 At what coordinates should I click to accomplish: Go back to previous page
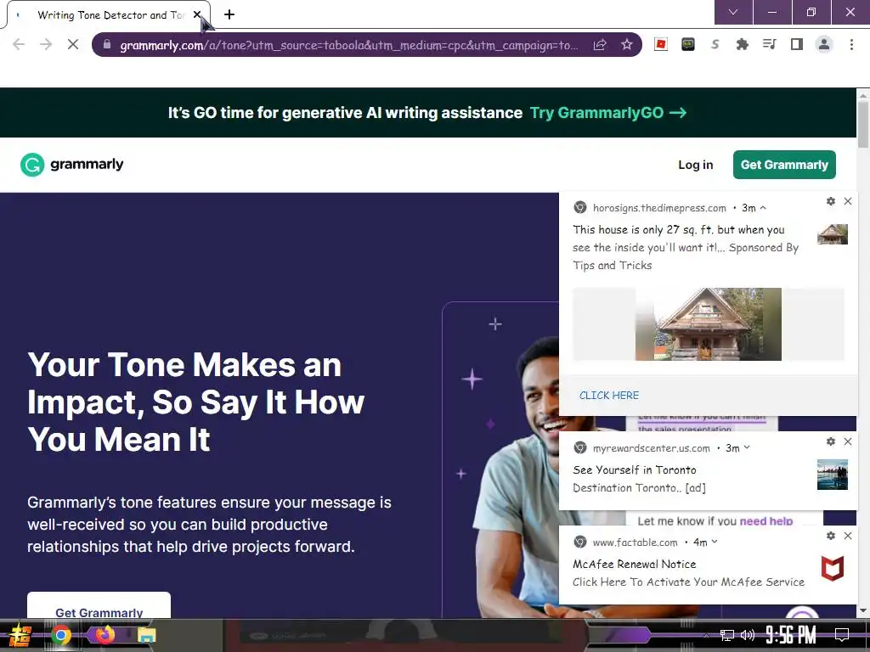pyautogui.click(x=19, y=44)
